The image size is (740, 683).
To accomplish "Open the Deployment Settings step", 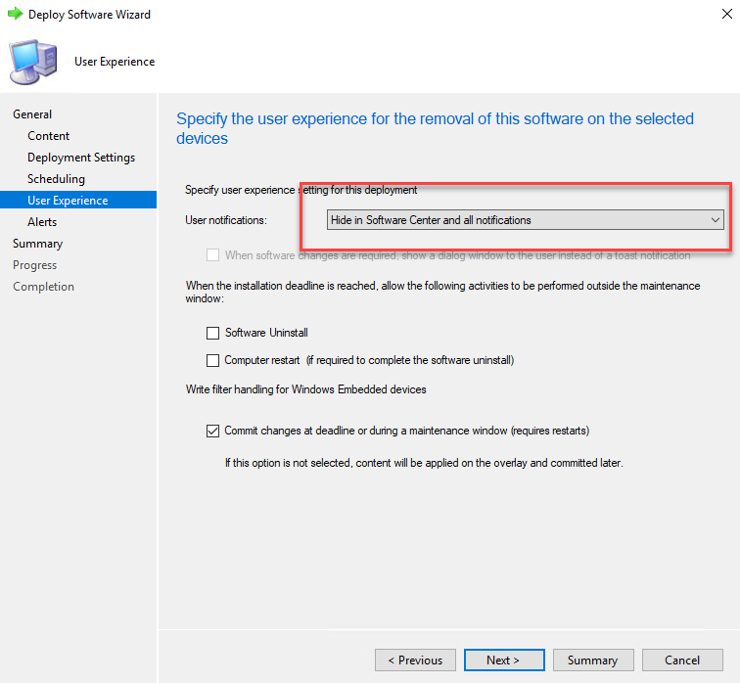I will pos(81,158).
